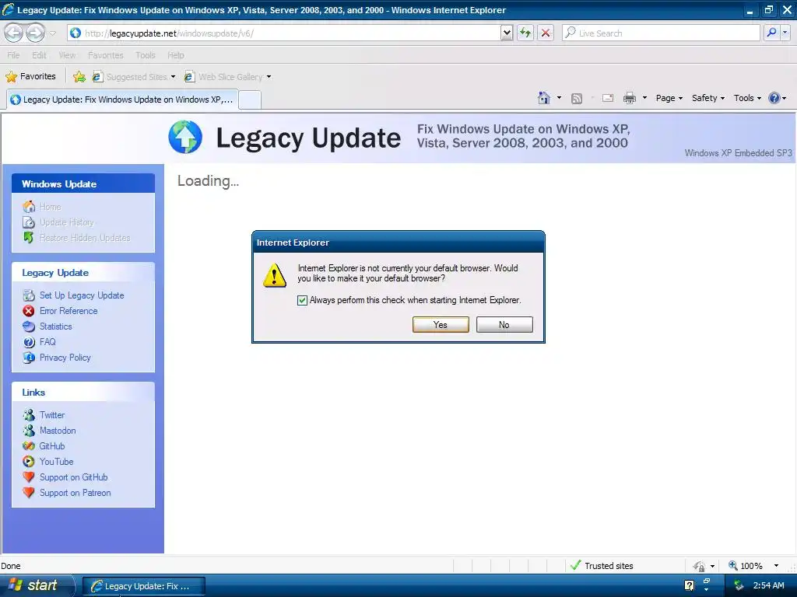Click the GitHub link icon
797x597 pixels.
(29, 446)
